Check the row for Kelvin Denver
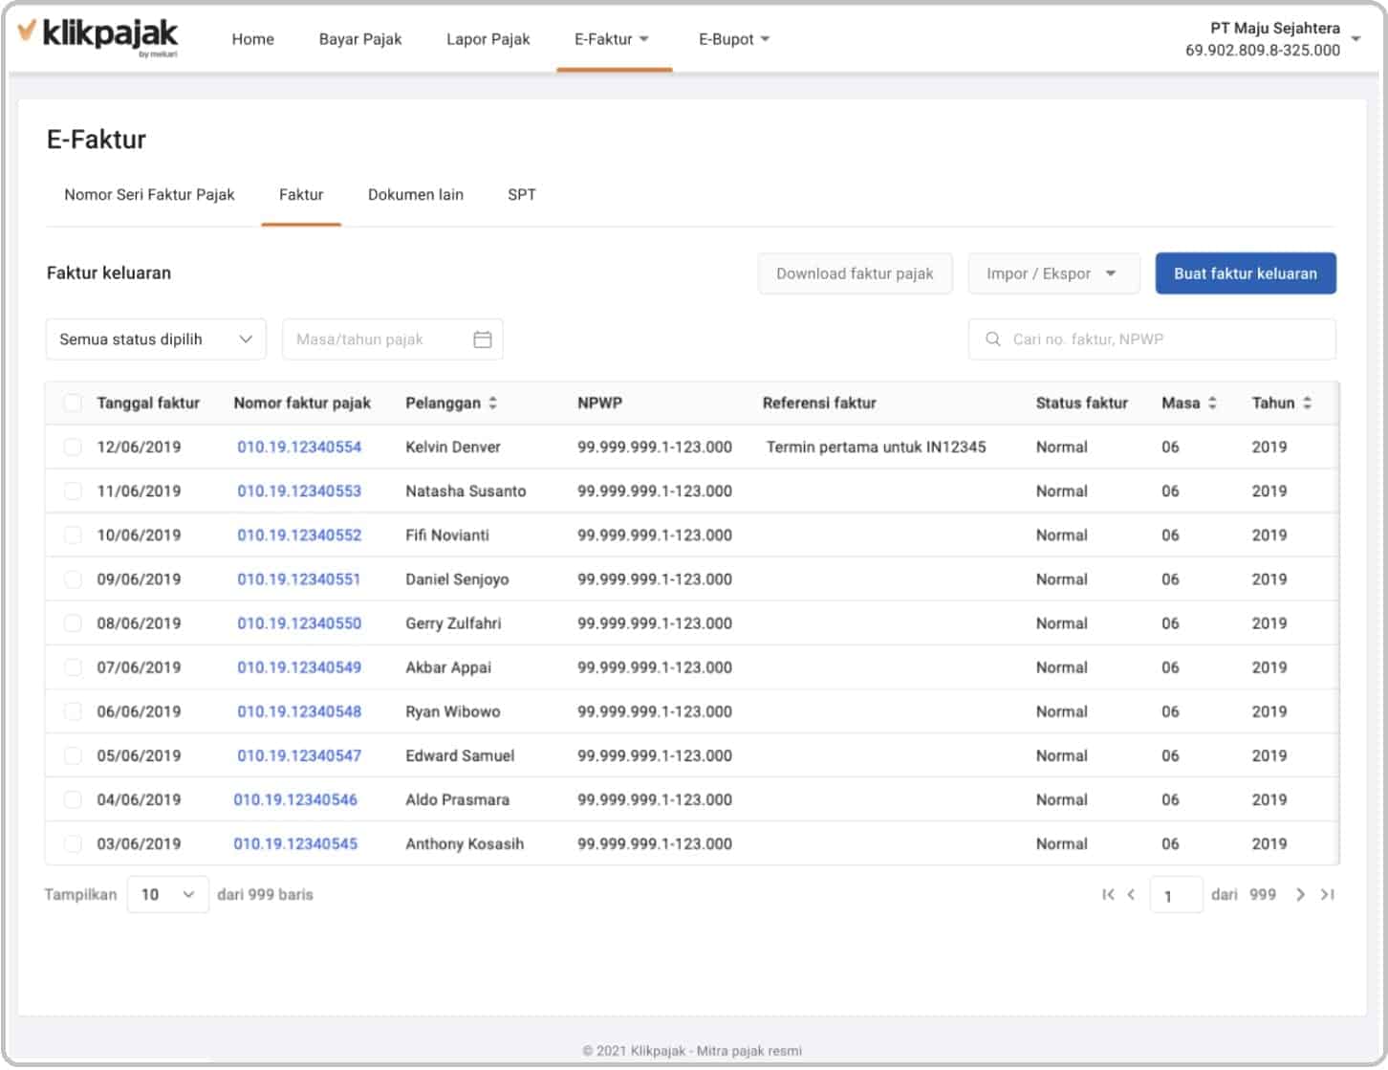The image size is (1388, 1070). [x=74, y=447]
